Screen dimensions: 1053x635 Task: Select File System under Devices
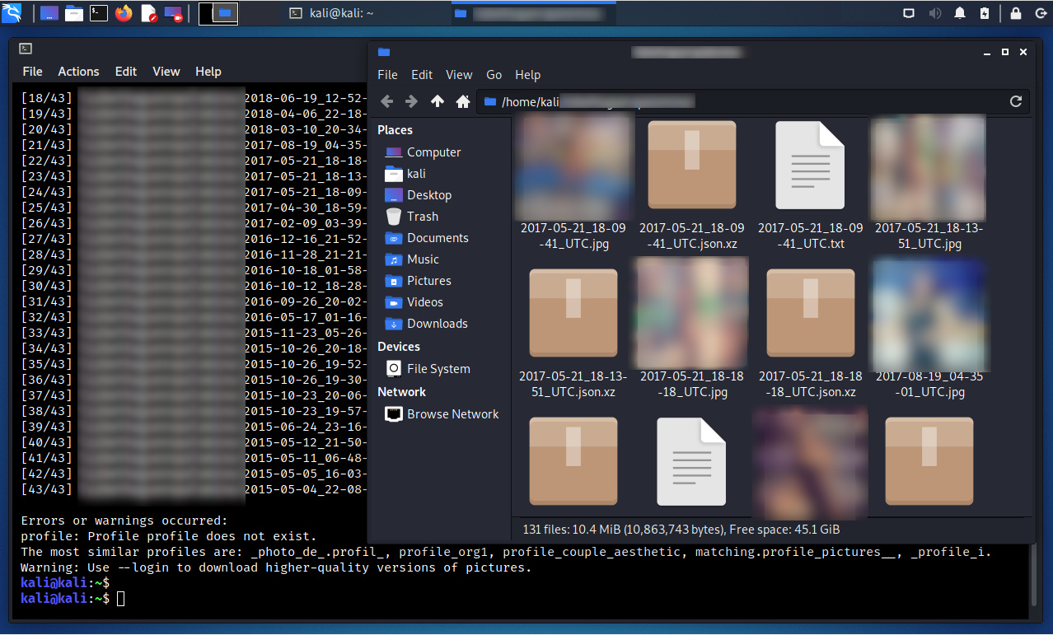click(438, 369)
